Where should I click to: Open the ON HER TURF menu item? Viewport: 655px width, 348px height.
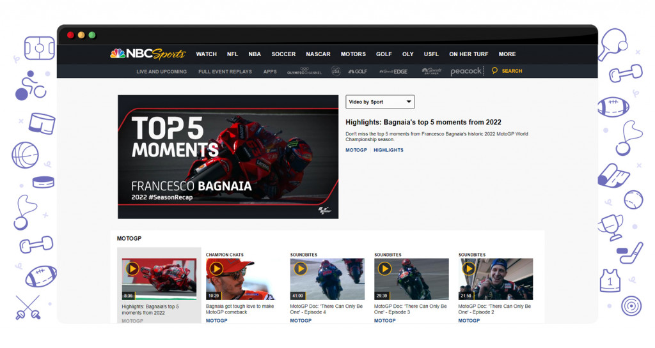coord(469,54)
